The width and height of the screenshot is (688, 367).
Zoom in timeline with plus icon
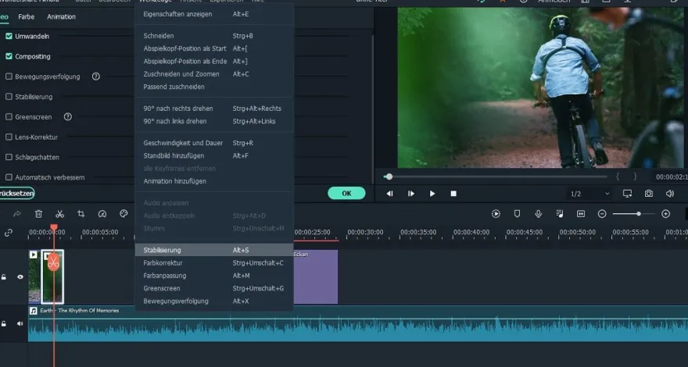click(665, 213)
